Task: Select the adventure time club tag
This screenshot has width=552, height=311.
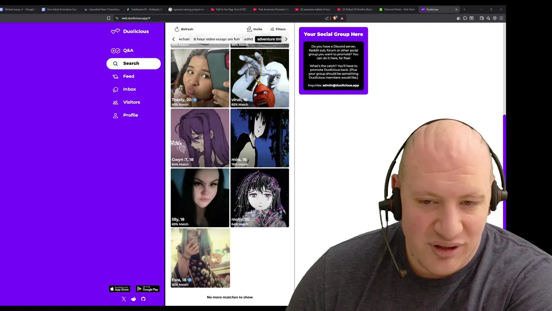Action: (269, 39)
